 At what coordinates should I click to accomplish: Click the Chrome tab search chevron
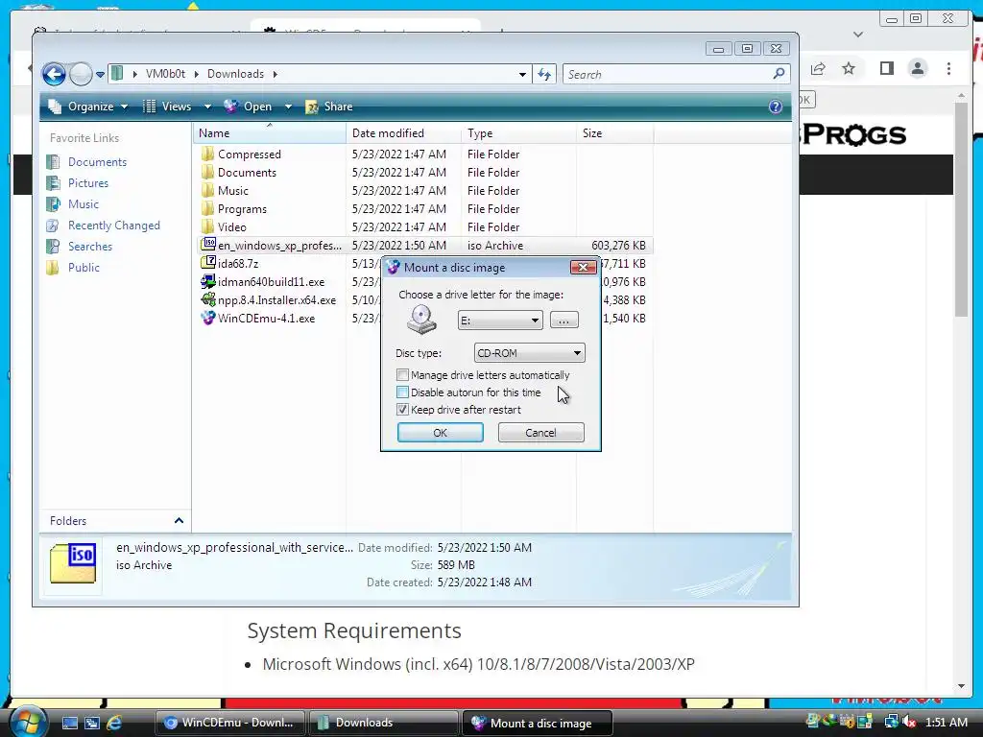858,35
